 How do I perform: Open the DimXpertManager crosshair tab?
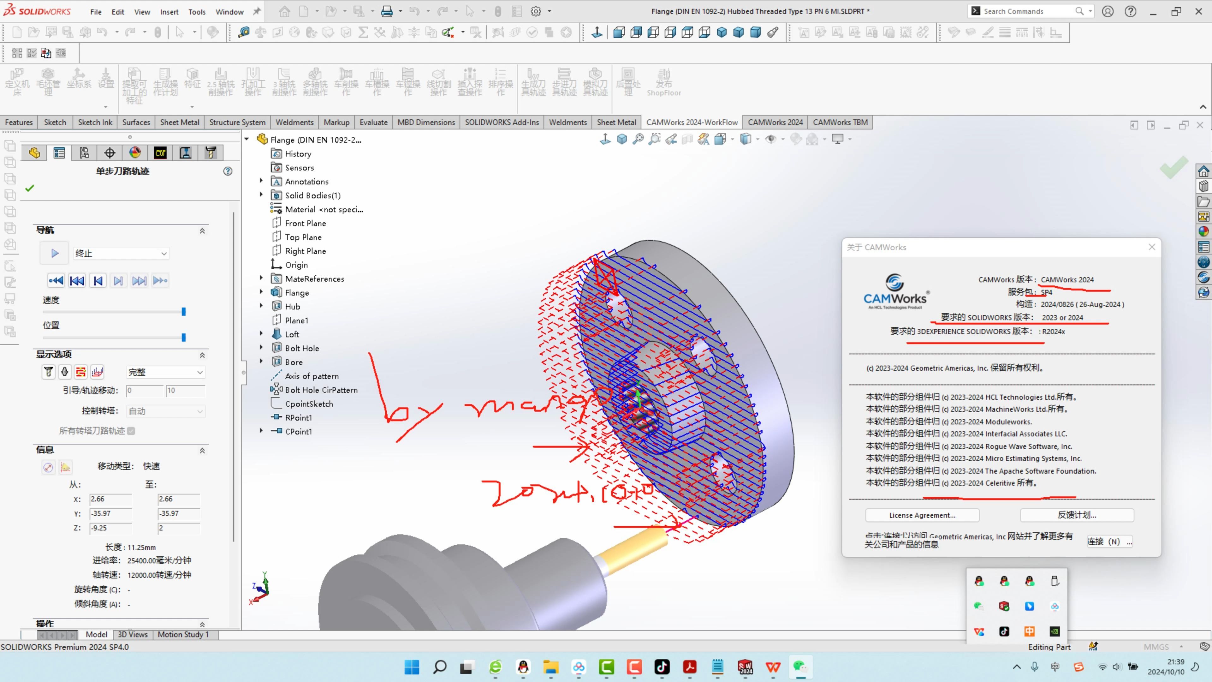click(110, 153)
